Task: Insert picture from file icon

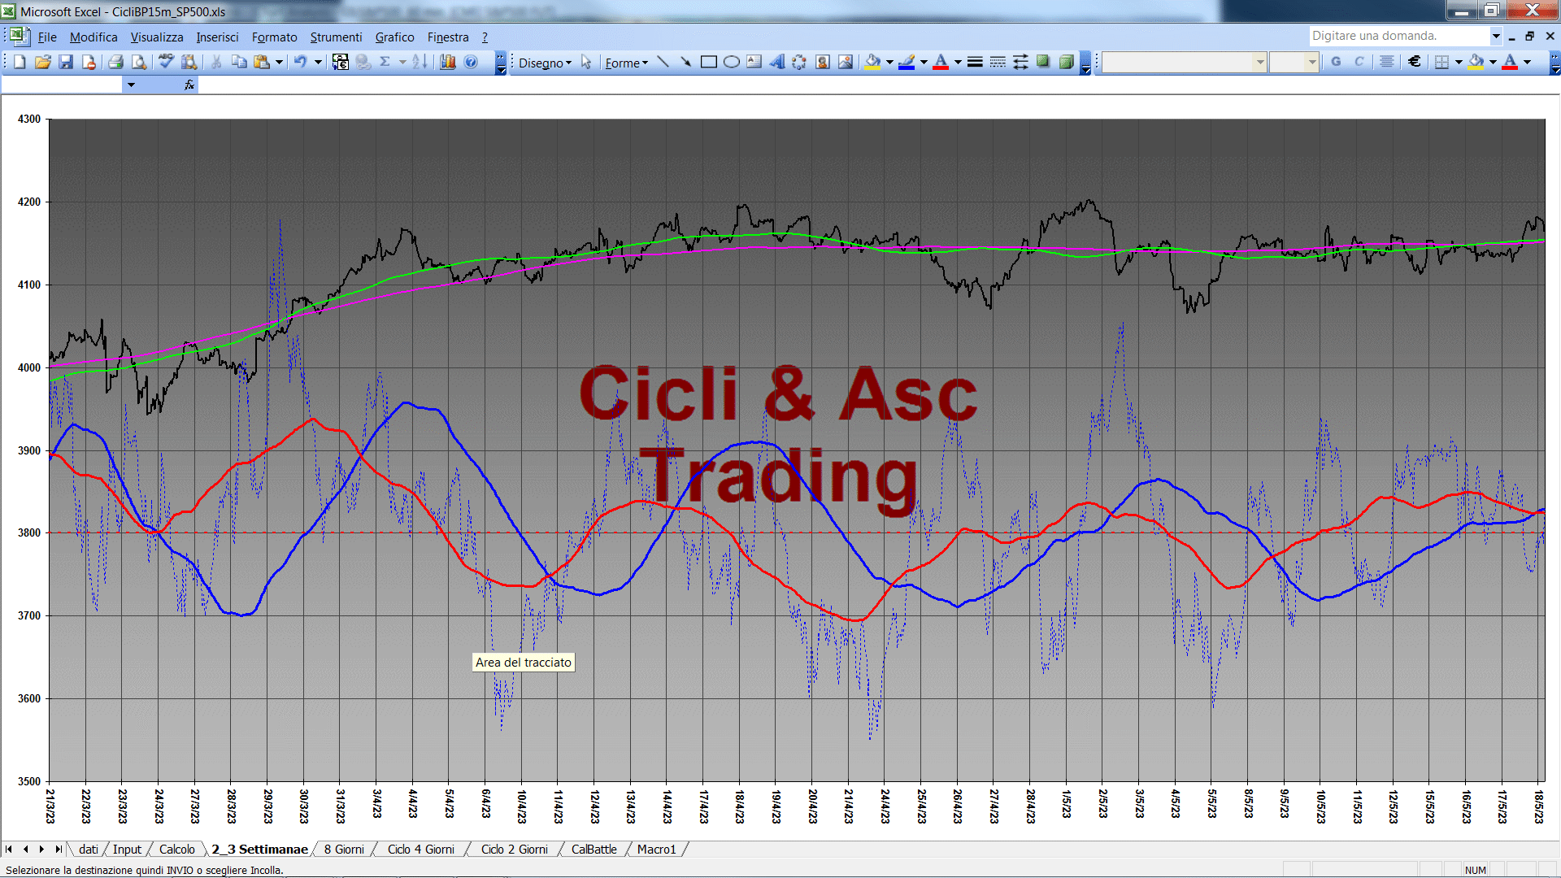Action: coord(846,62)
